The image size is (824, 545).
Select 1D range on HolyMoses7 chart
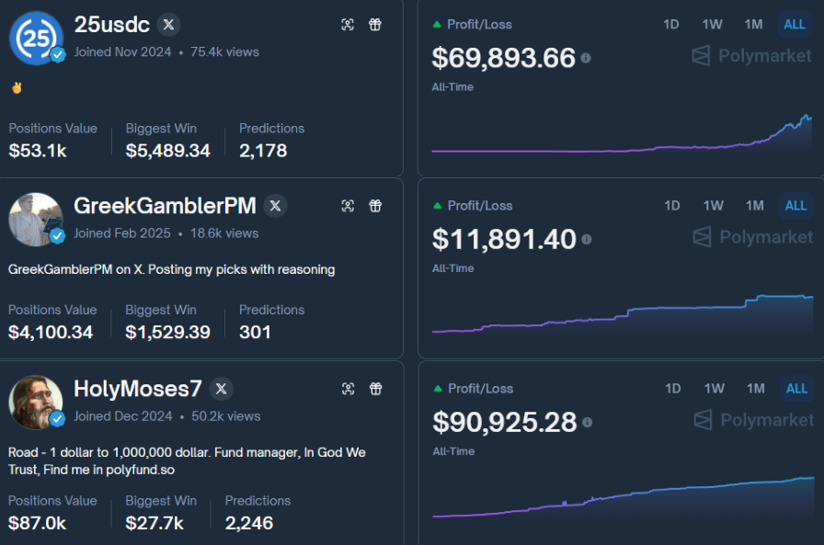click(x=672, y=389)
